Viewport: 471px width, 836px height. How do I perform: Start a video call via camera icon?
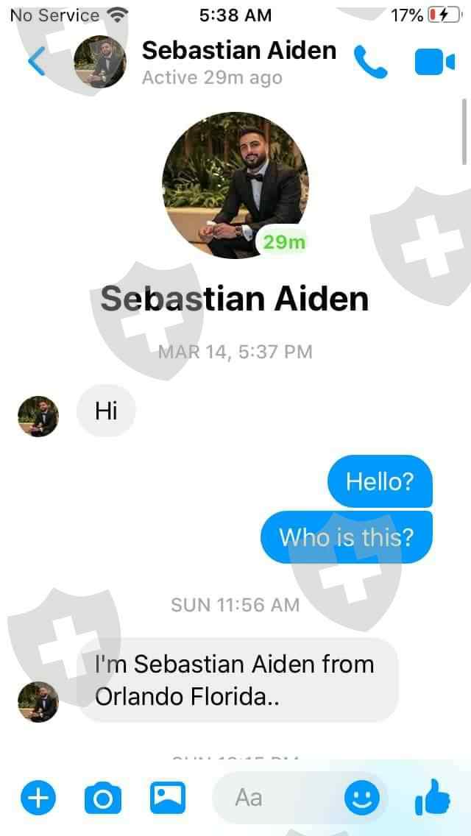(x=434, y=62)
